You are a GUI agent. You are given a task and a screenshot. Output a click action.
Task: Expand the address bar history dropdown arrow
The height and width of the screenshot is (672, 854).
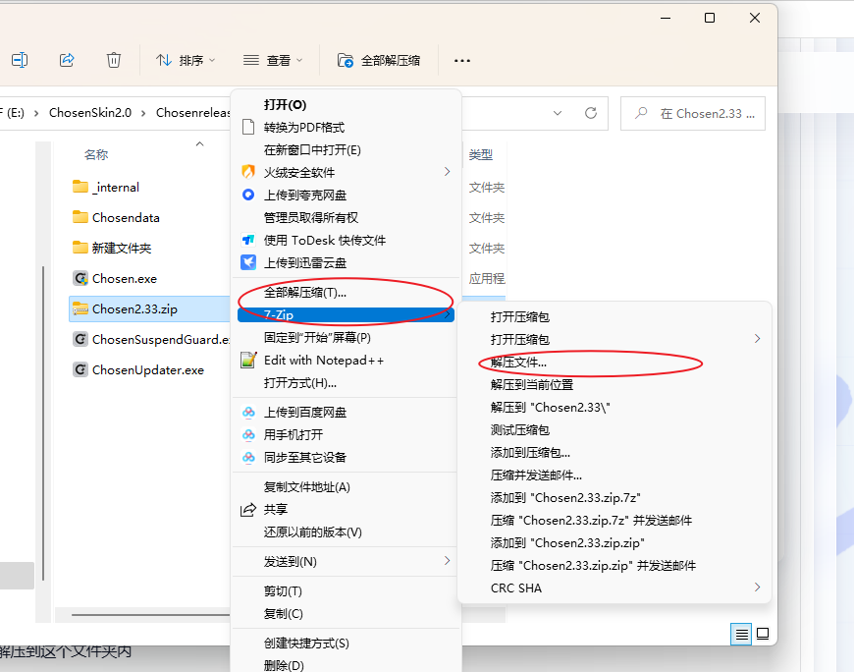click(558, 113)
